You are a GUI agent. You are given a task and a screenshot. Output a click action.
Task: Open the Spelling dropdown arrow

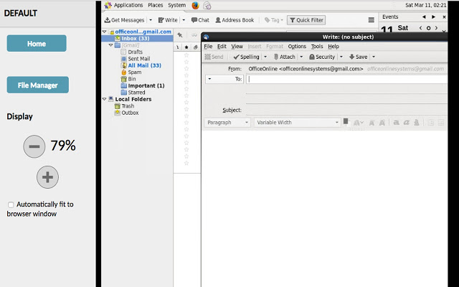(265, 57)
